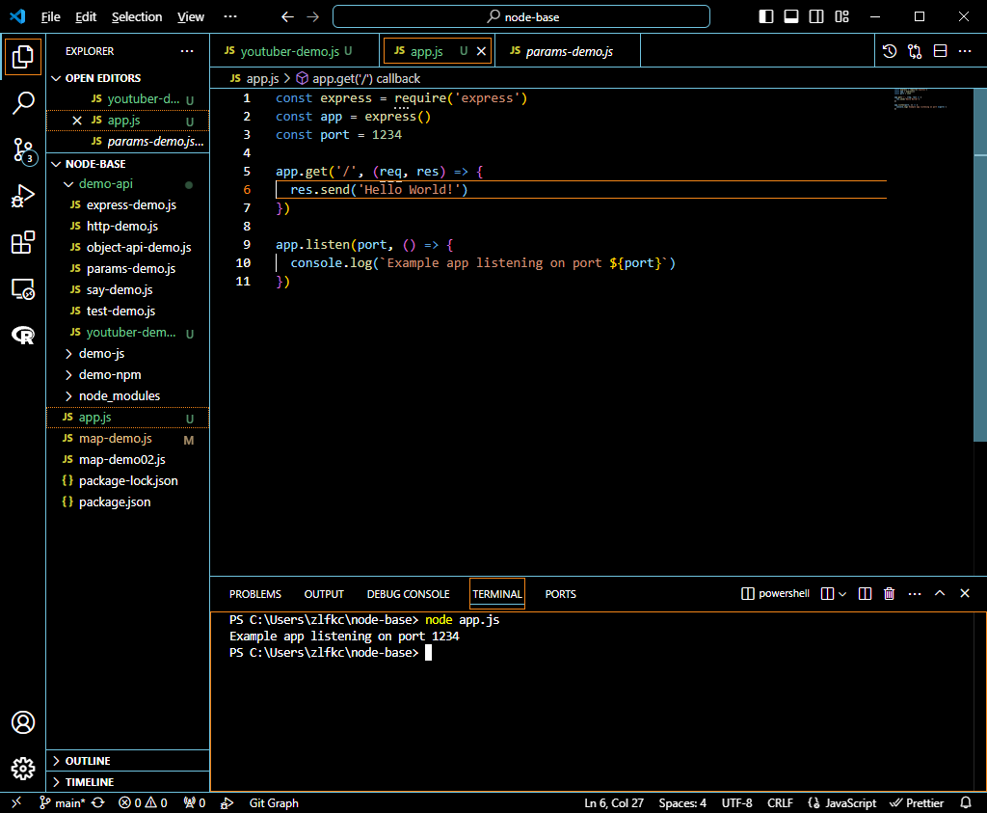Open the Run and Debug view
This screenshot has width=987, height=813.
[x=23, y=197]
